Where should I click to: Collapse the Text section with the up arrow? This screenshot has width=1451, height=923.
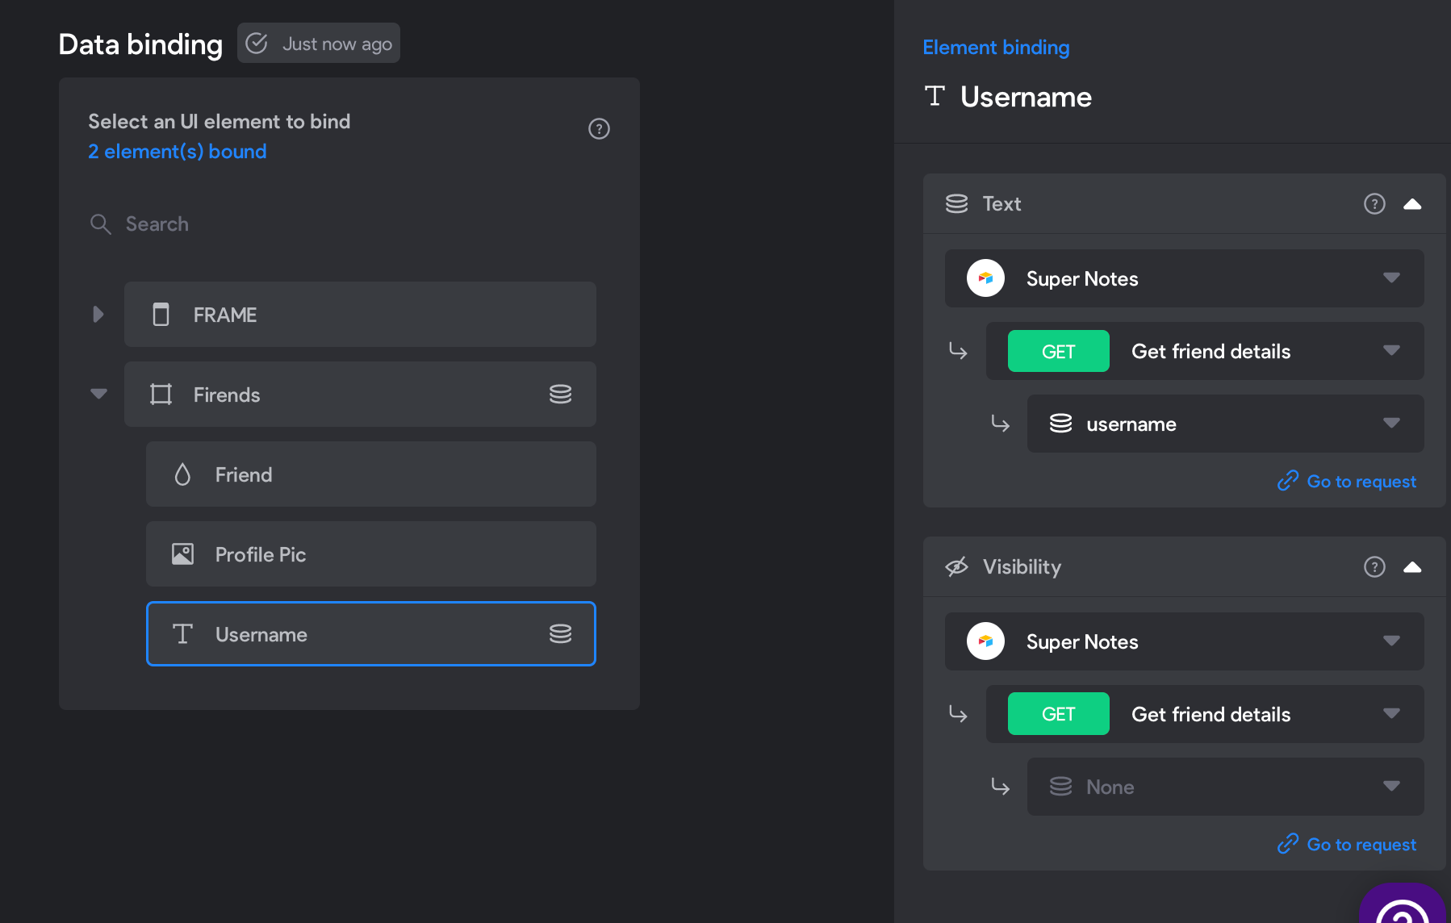pos(1412,204)
